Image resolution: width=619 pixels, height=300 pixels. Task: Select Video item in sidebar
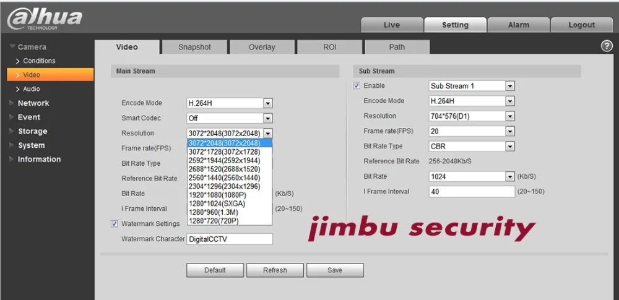50,75
